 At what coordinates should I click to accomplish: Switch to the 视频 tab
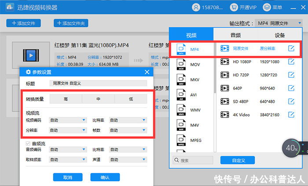click(191, 35)
